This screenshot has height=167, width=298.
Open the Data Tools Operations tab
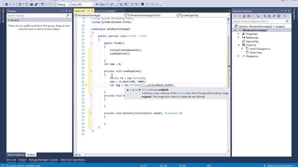point(73,160)
